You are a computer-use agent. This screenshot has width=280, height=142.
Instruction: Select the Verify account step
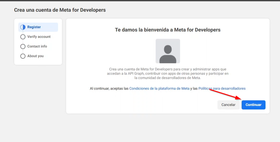(35, 37)
